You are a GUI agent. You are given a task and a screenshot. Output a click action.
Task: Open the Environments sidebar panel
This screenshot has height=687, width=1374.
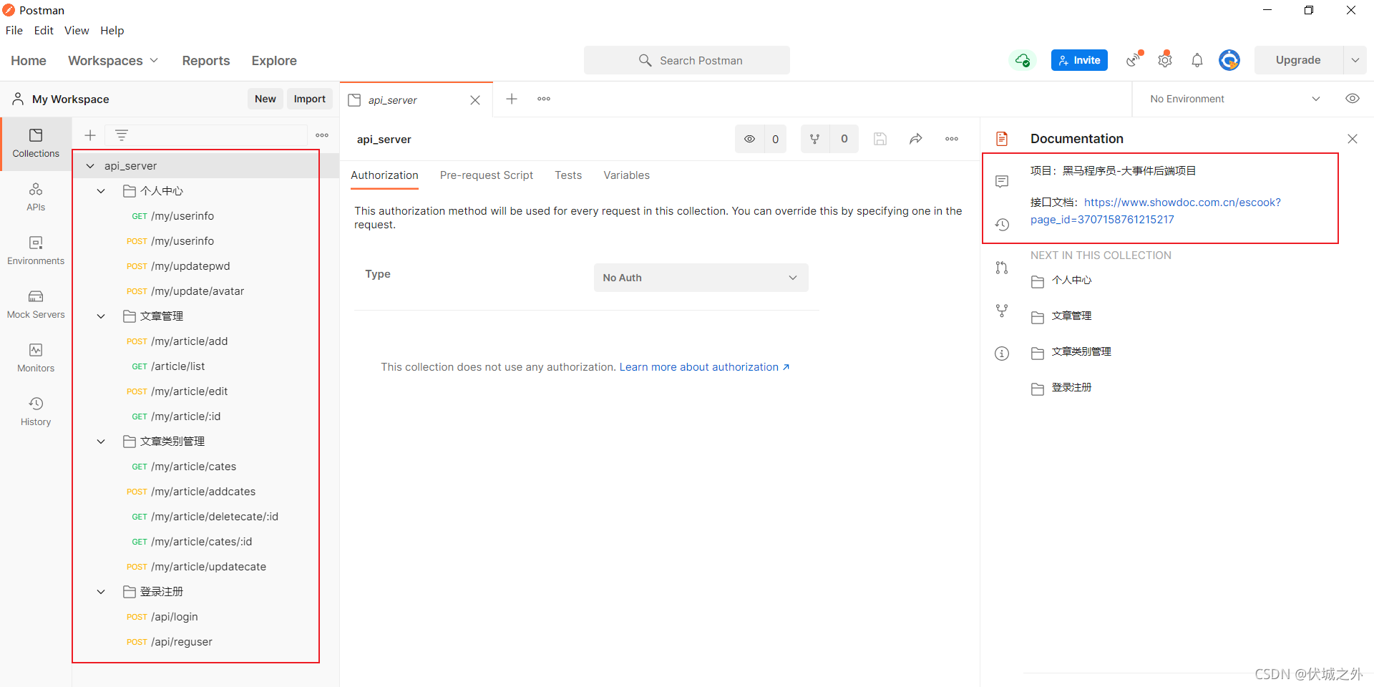pos(36,250)
